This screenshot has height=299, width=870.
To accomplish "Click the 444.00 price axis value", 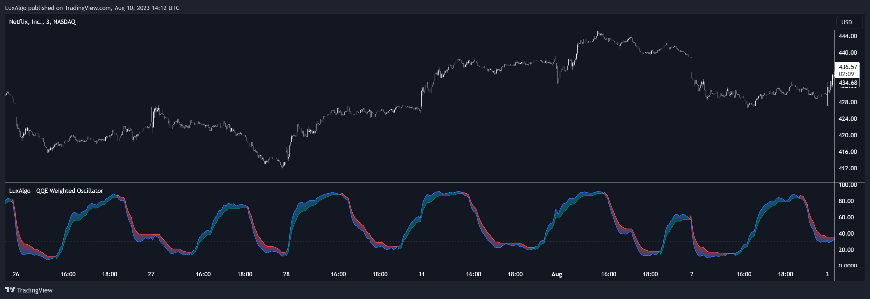I will [x=847, y=36].
